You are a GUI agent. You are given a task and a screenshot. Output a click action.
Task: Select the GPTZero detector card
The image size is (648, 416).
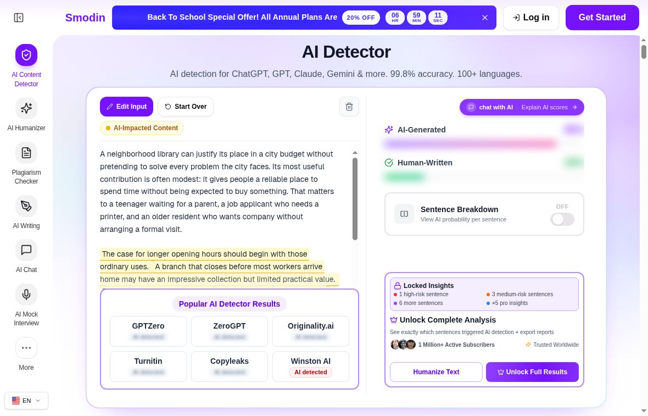tap(148, 331)
